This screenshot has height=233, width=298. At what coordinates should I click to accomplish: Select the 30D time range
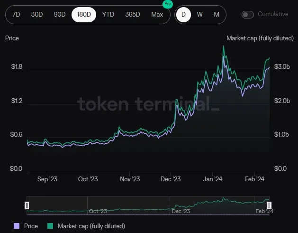37,14
